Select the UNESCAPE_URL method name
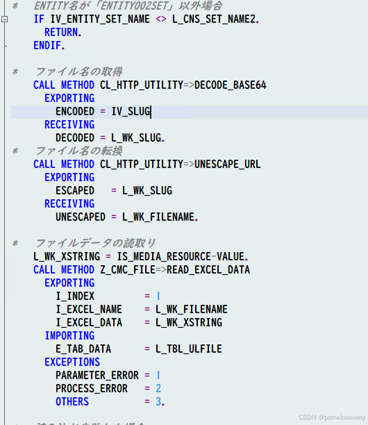 (x=227, y=165)
